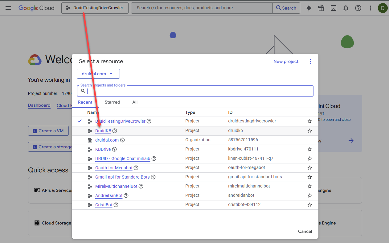This screenshot has width=389, height=243.
Task: Open the free trial gift icon
Action: (x=321, y=8)
